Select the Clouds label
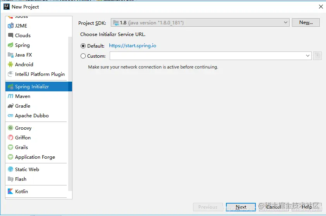This screenshot has width=326, height=216. pyautogui.click(x=22, y=35)
